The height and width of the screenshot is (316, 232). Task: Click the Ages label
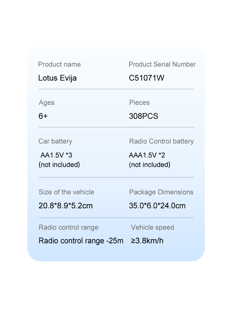(47, 103)
